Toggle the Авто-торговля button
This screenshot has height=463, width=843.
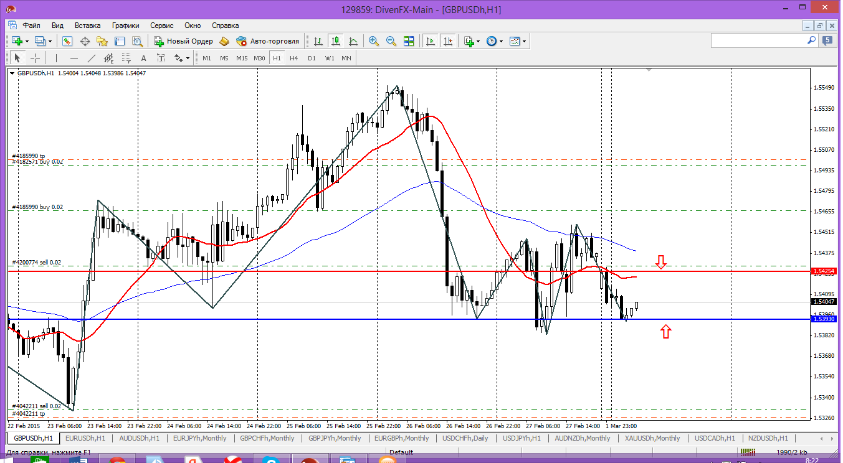(268, 41)
